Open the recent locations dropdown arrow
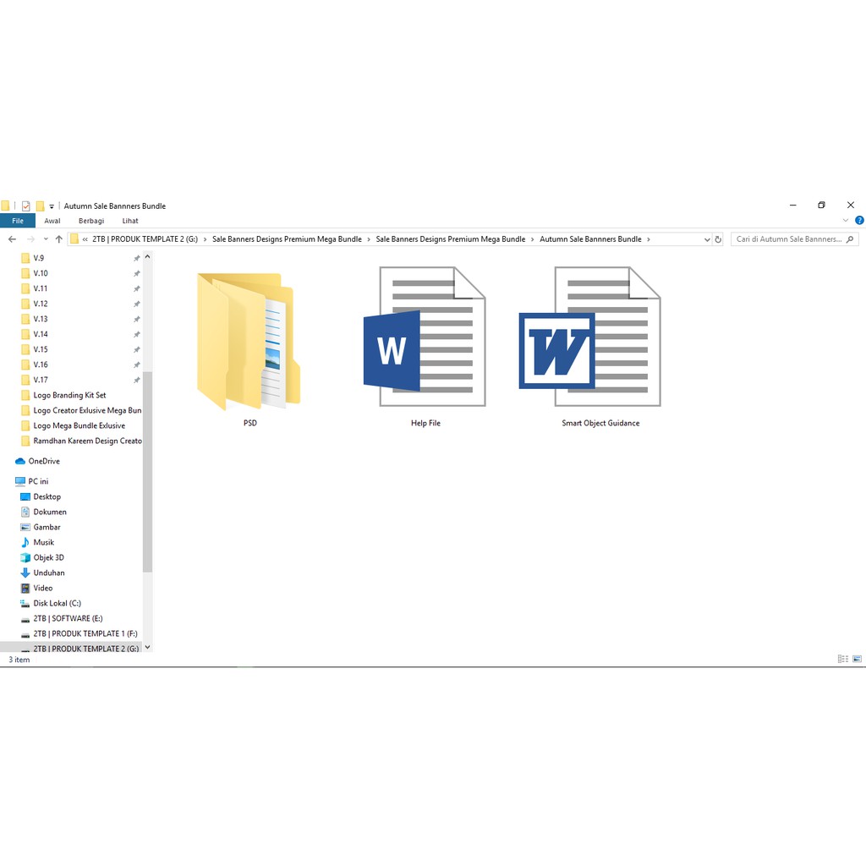 point(45,239)
